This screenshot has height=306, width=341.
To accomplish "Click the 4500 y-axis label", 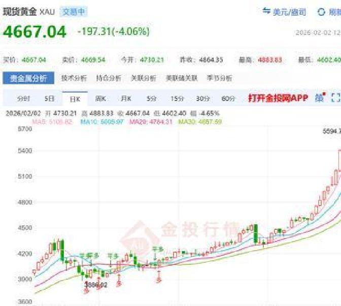I will coord(25,228).
